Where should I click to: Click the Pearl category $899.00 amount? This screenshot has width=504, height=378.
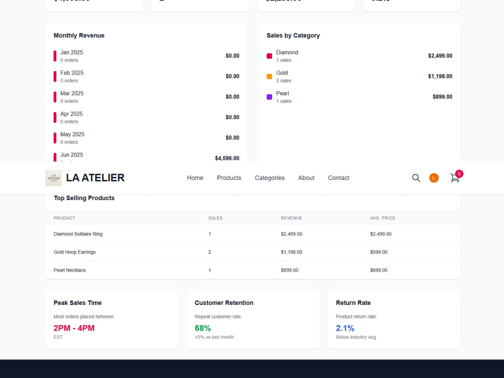coord(443,97)
